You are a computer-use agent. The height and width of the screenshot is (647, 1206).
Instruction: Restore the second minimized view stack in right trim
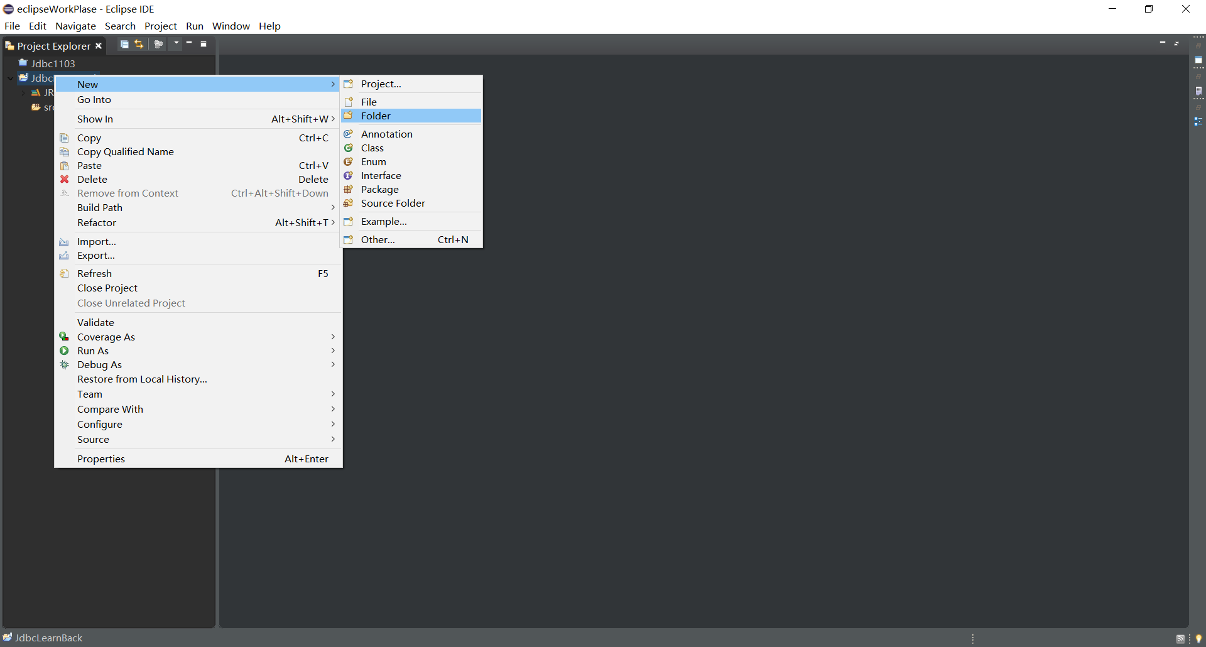tap(1198, 78)
